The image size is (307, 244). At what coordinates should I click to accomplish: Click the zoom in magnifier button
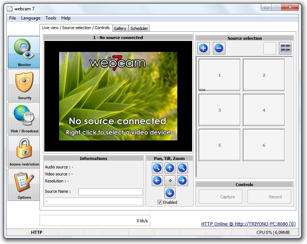pyautogui.click(x=182, y=168)
